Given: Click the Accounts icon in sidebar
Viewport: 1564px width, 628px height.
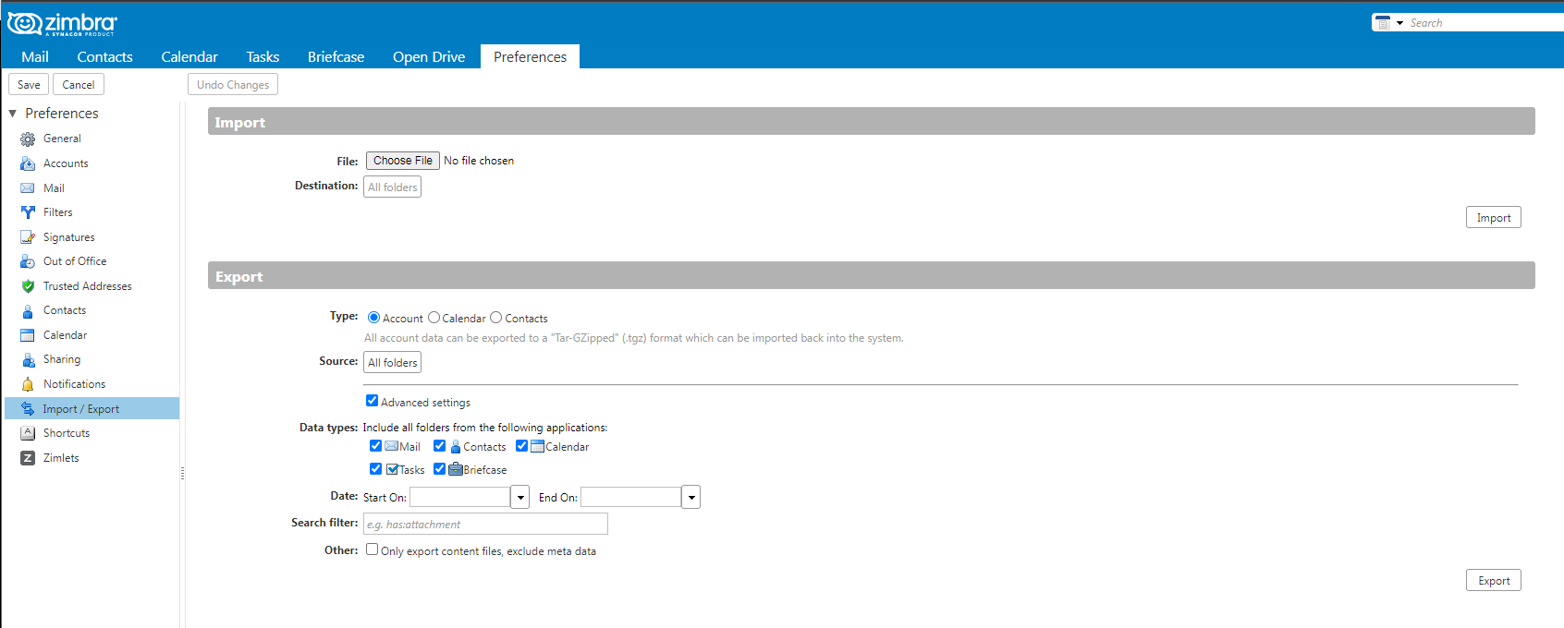Looking at the screenshot, I should (x=28, y=163).
